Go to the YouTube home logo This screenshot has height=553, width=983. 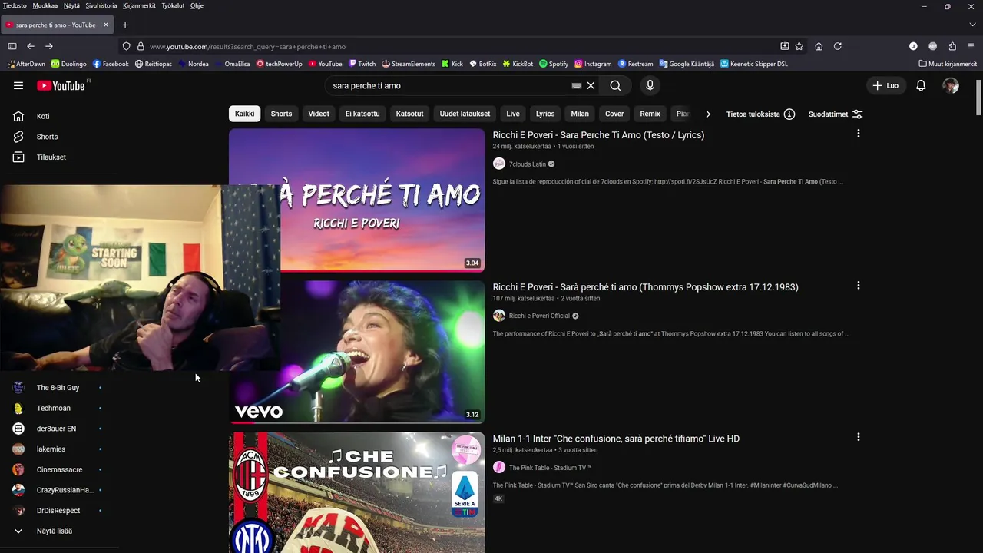click(61, 86)
